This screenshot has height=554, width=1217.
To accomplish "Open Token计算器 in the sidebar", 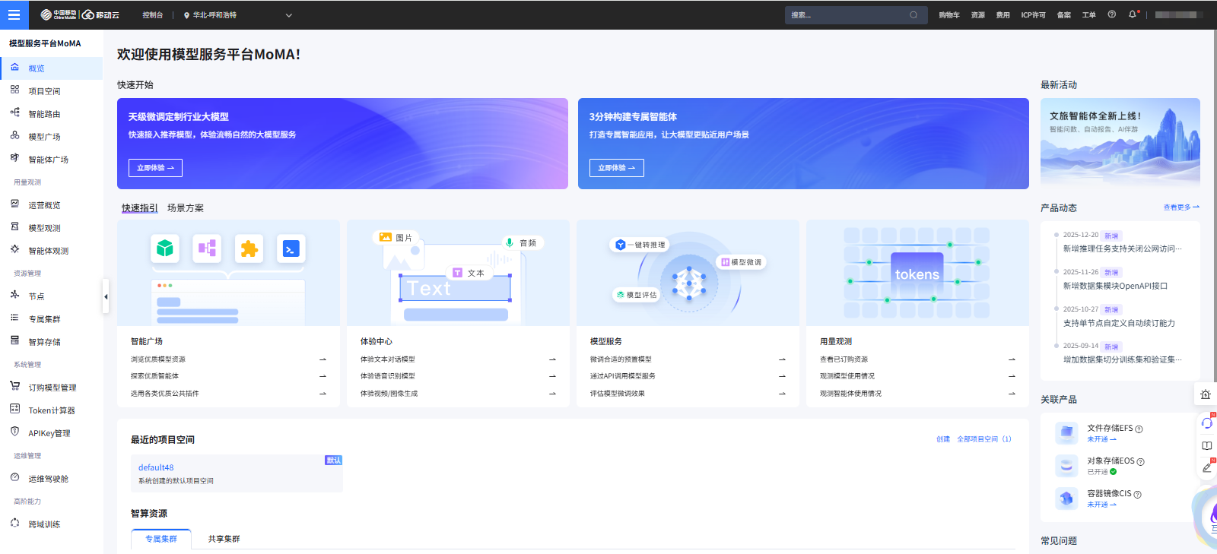I will click(x=51, y=410).
